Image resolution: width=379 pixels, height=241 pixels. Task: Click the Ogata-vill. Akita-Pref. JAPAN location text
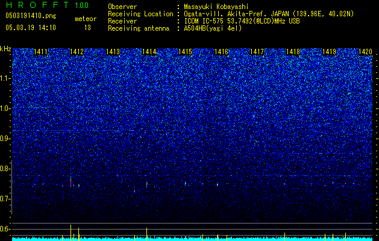coord(269,14)
